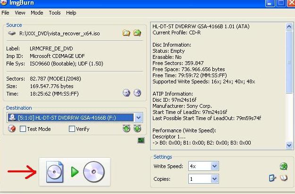Viewport: 295px width, 194px height.
Task: Enable the Test Mode checkbox
Action: 23,129
